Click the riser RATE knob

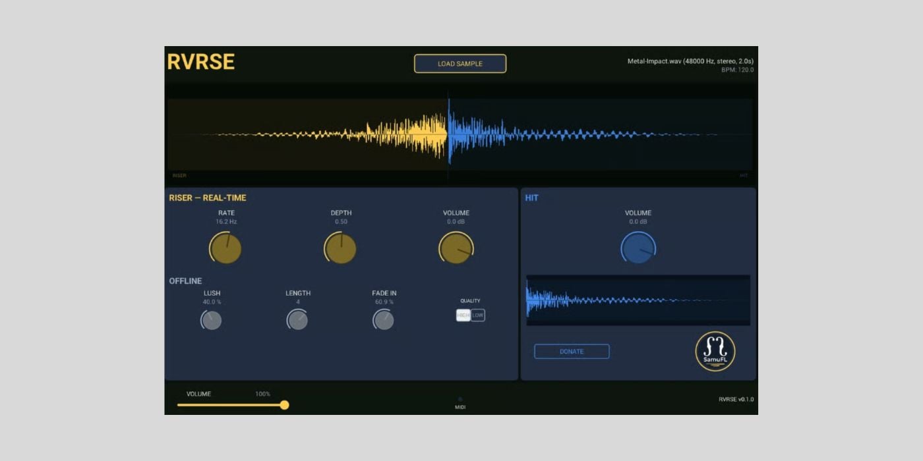(x=226, y=248)
